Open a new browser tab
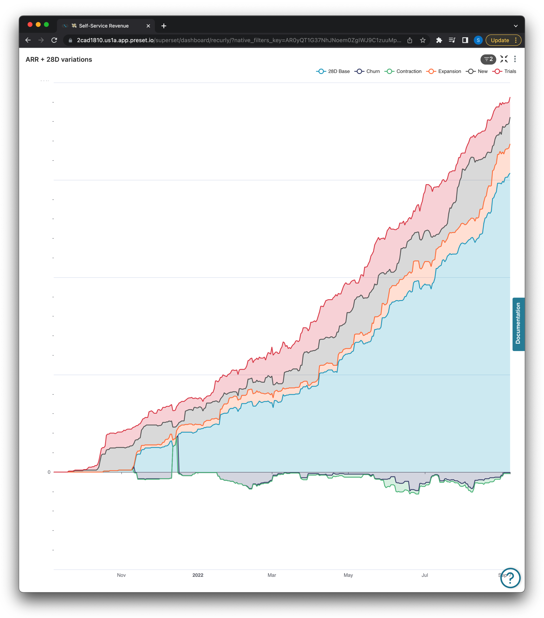 (164, 26)
